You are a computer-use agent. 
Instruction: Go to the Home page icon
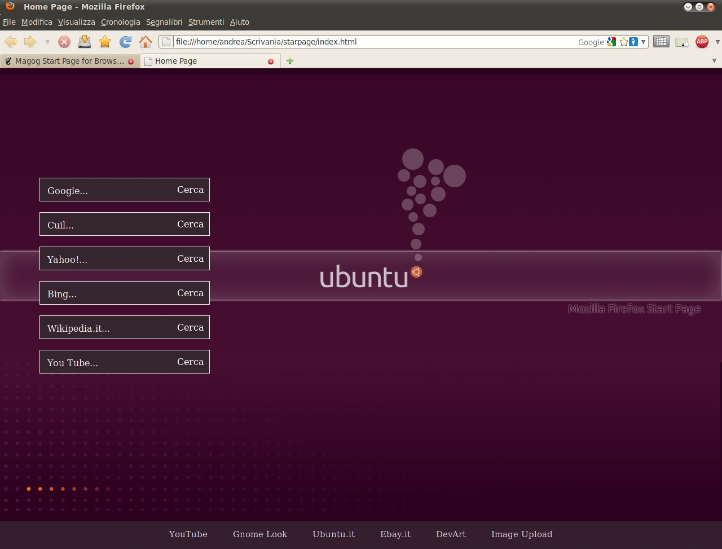[x=146, y=42]
